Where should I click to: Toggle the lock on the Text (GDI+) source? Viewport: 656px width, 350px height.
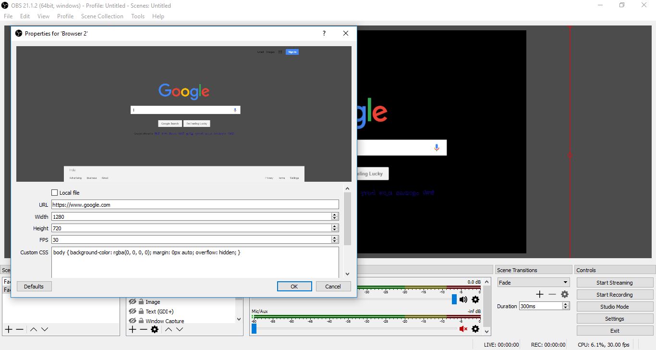pos(141,312)
